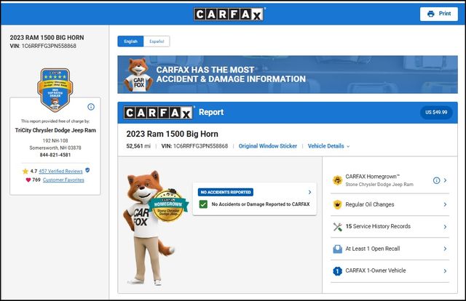Click the Regular Oil Changes crown icon

(337, 204)
